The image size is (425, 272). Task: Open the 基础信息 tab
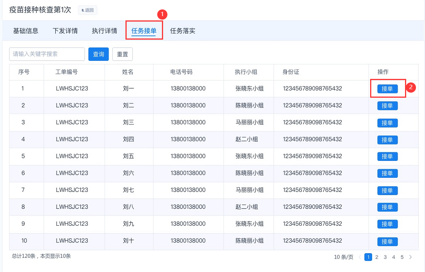point(26,31)
